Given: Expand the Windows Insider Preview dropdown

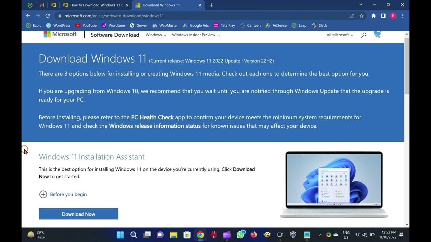Looking at the screenshot, I should (x=196, y=35).
